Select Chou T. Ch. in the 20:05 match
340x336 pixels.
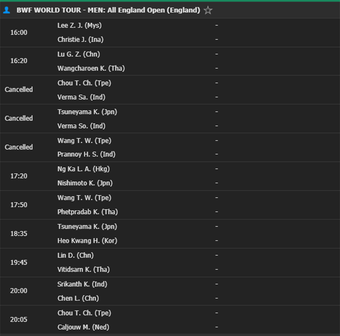[x=84, y=313]
